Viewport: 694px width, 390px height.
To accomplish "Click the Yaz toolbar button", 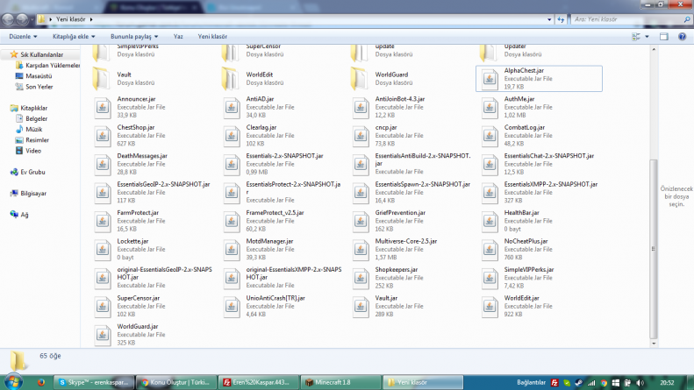I will [x=178, y=37].
